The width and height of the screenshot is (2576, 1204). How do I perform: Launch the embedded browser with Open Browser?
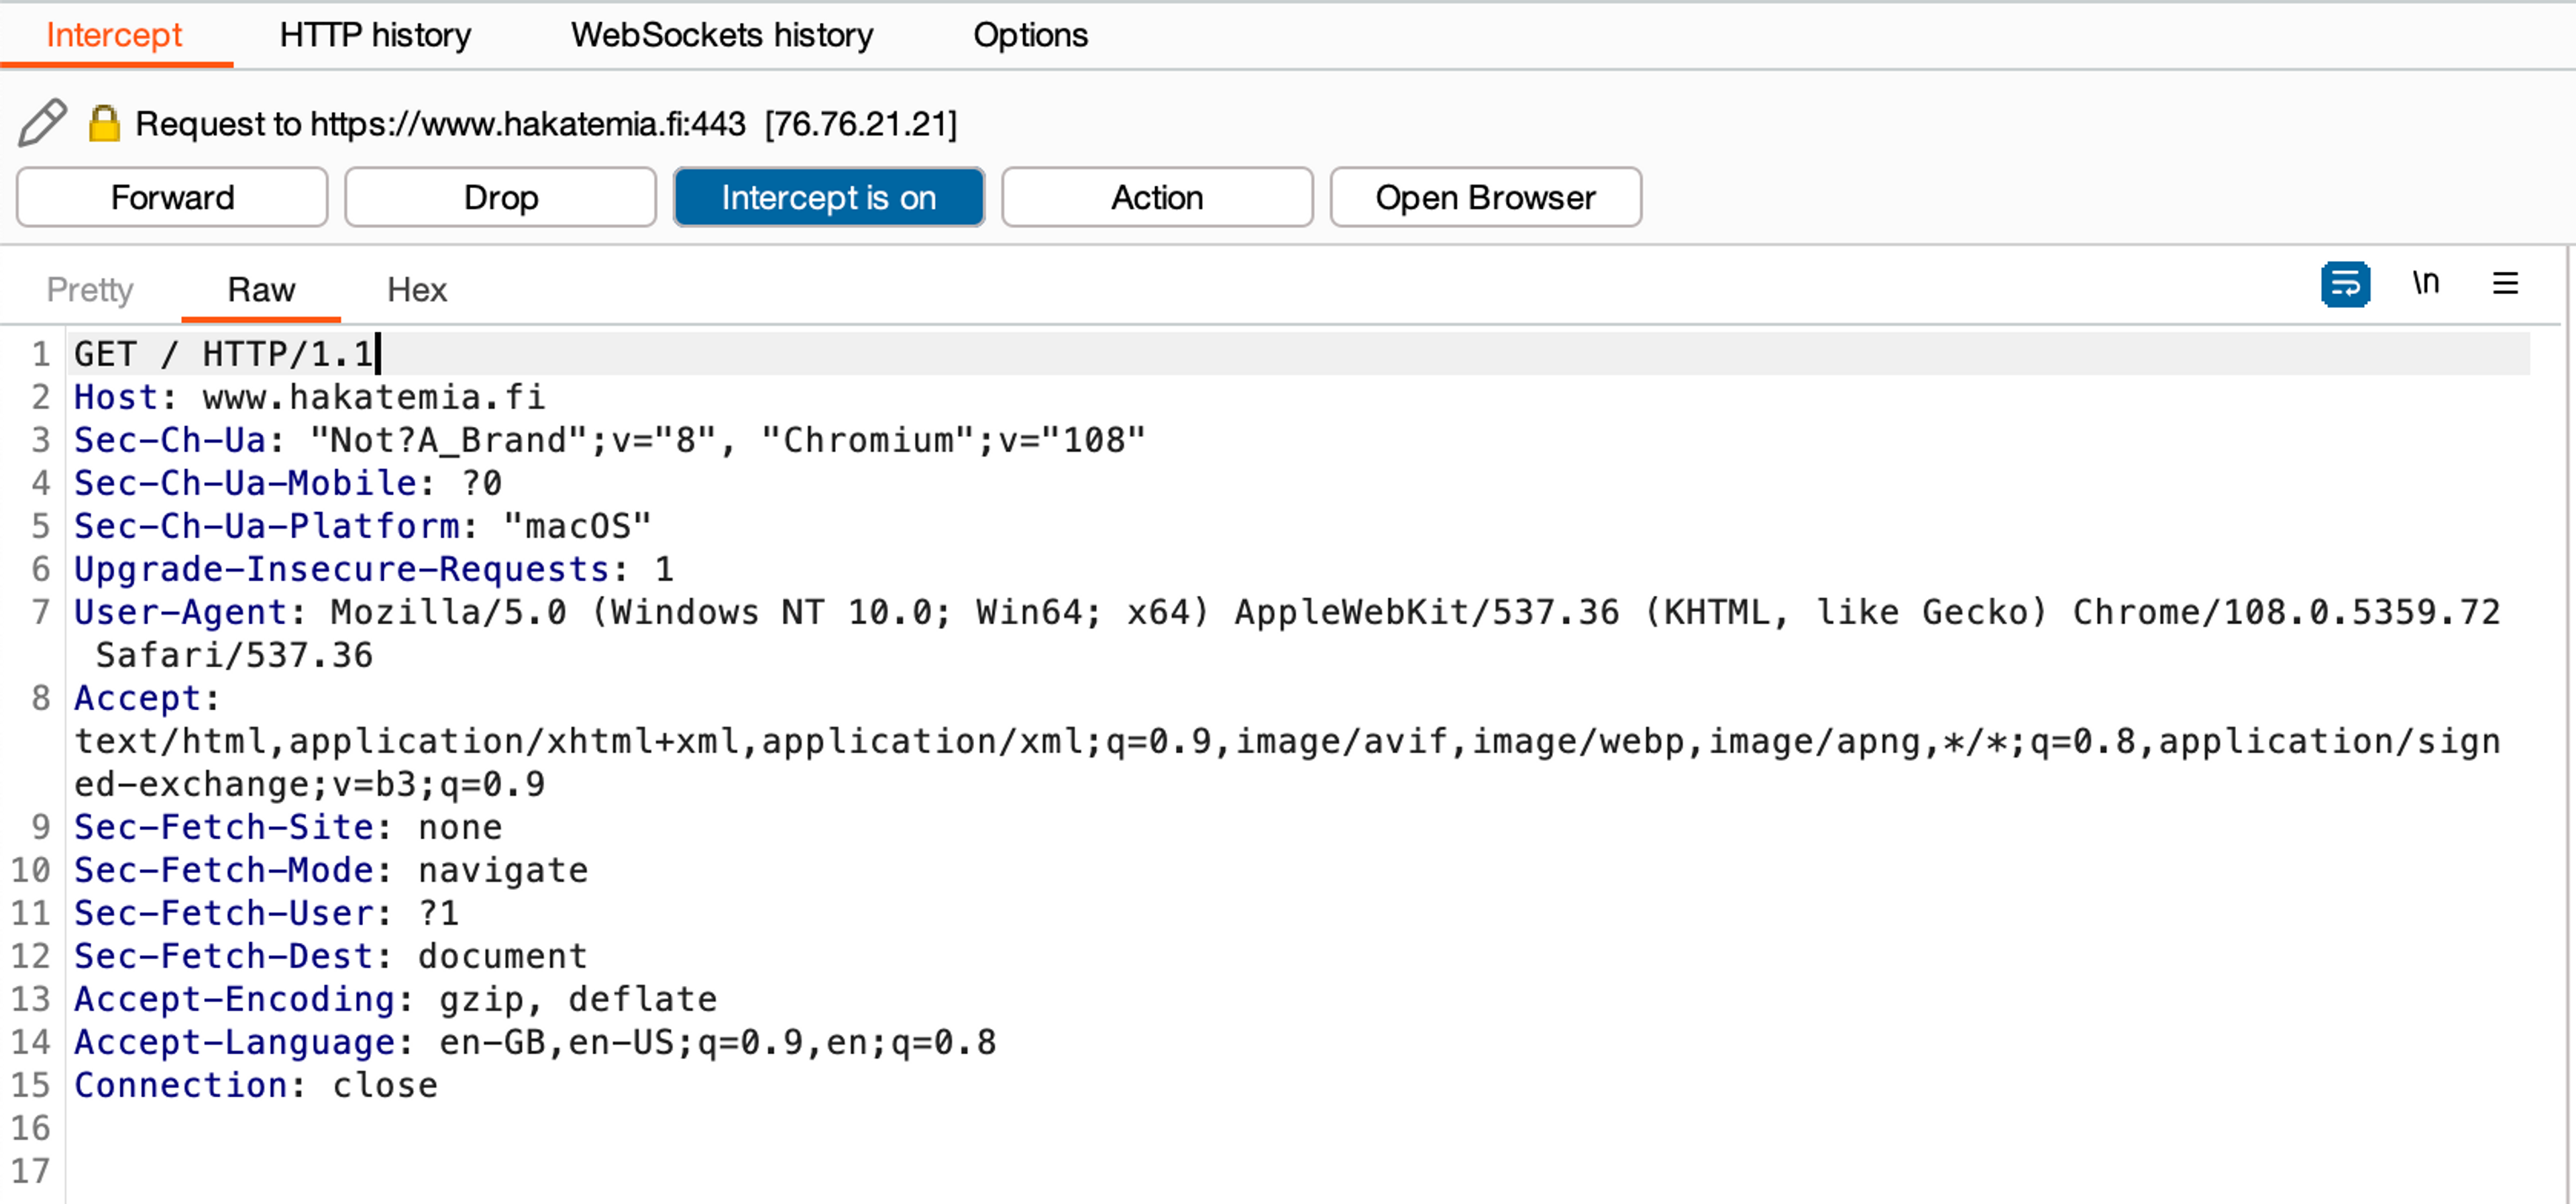1484,197
